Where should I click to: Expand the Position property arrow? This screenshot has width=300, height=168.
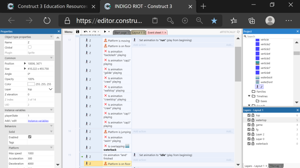25,63
